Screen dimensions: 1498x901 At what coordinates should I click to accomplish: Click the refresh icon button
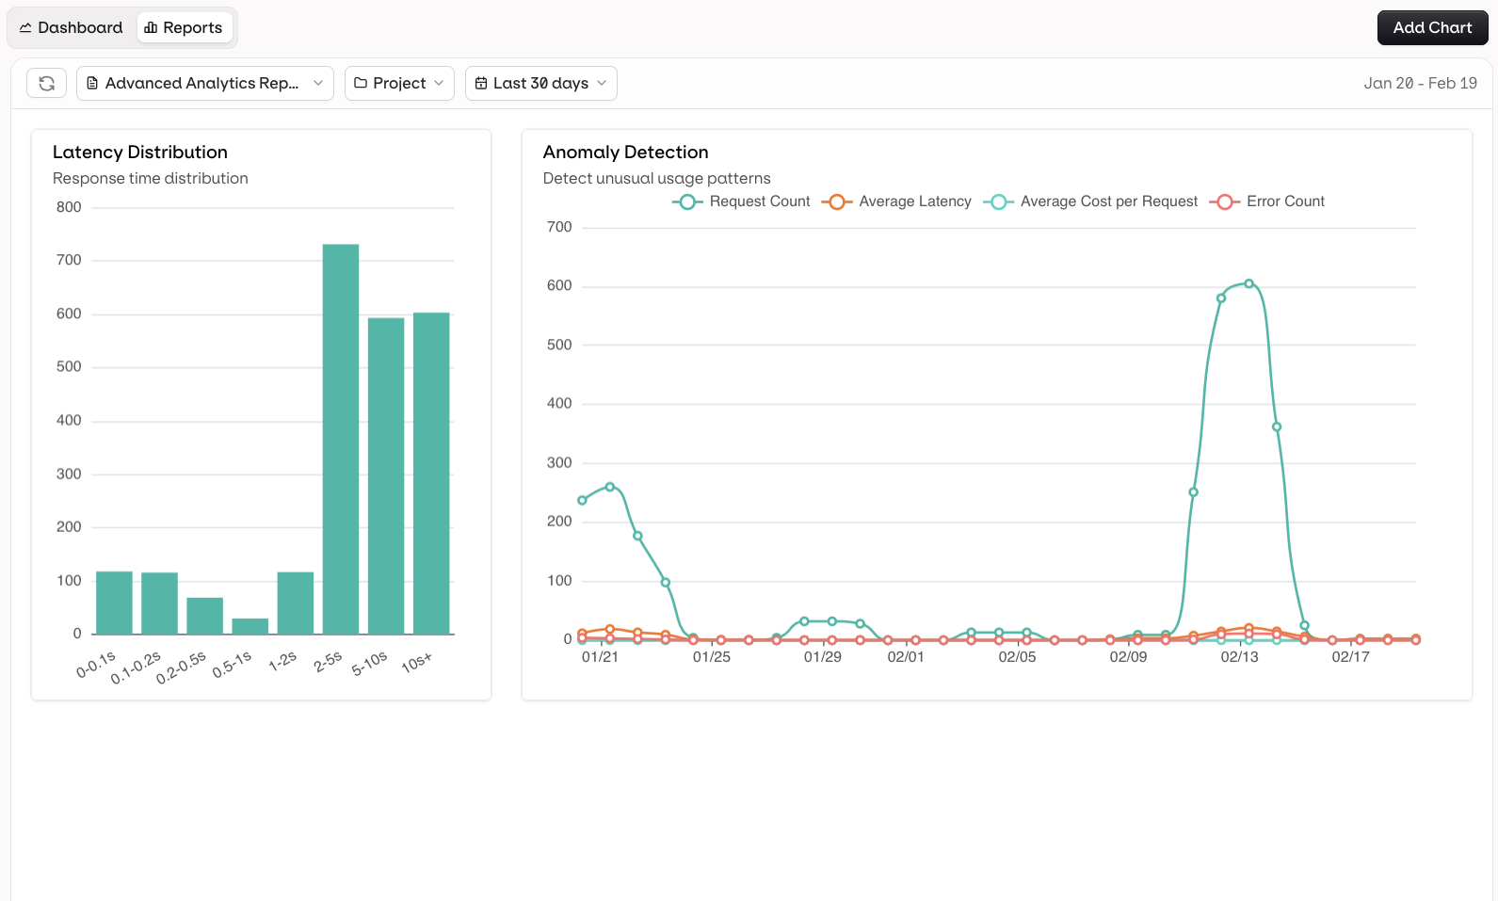coord(46,83)
